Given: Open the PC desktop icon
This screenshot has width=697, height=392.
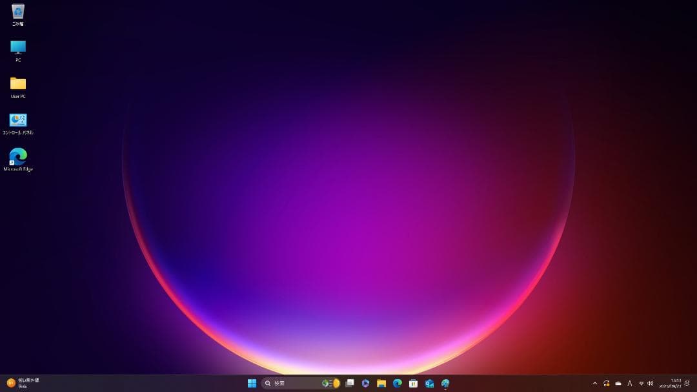Looking at the screenshot, I should tap(17, 49).
